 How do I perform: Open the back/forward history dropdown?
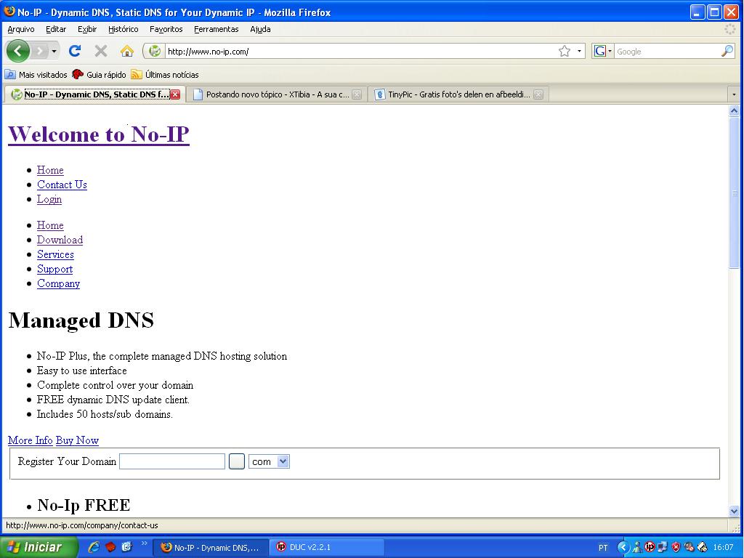coord(54,51)
